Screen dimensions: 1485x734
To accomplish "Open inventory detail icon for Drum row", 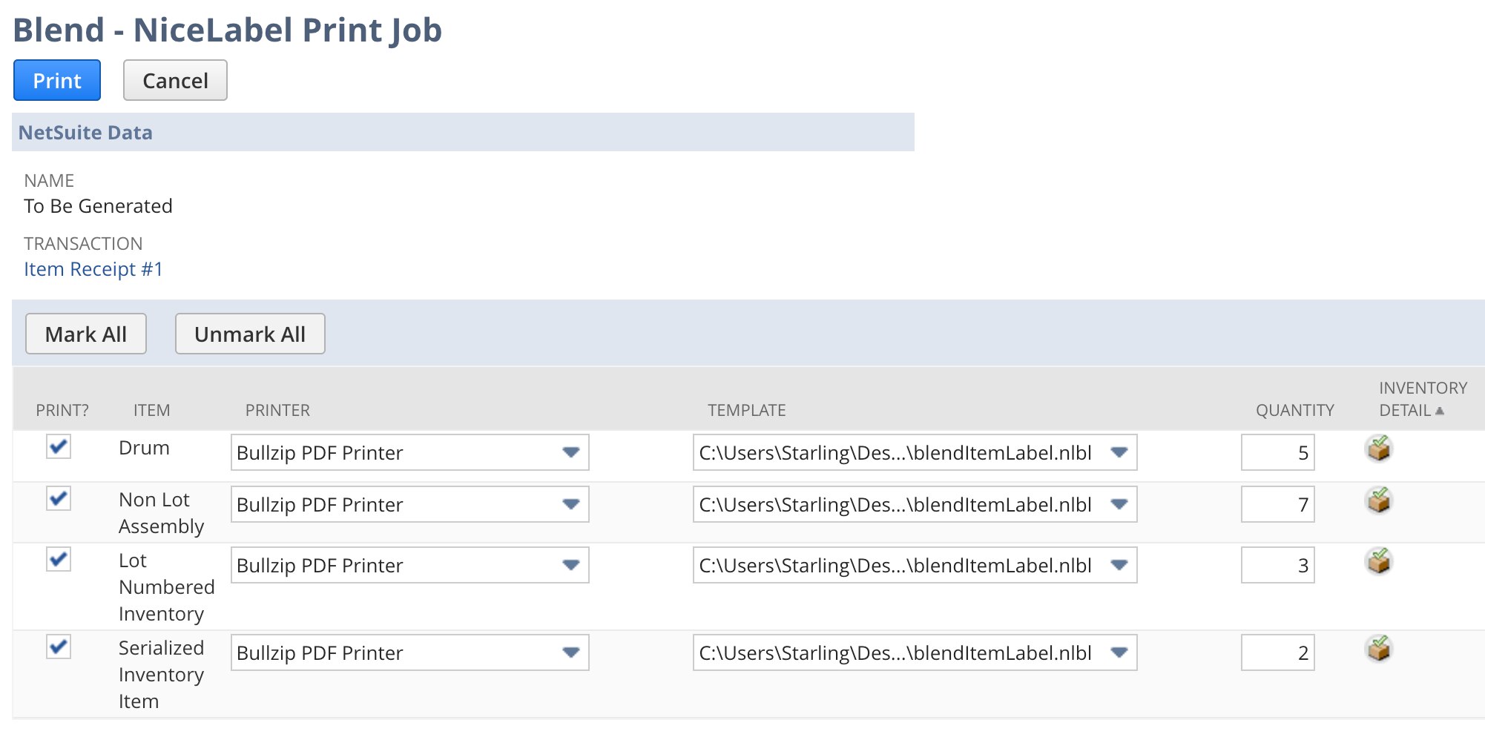I will coord(1378,449).
